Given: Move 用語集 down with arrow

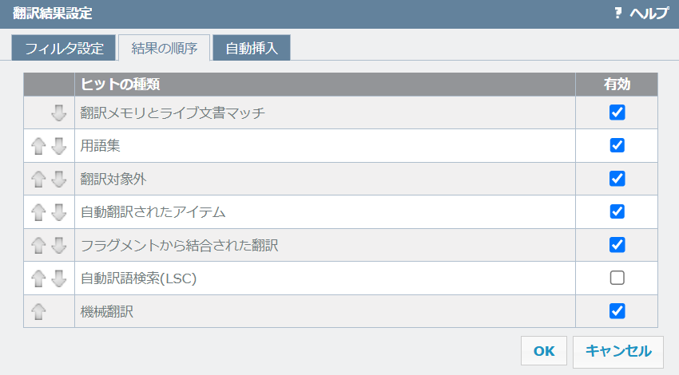Looking at the screenshot, I should click(58, 146).
